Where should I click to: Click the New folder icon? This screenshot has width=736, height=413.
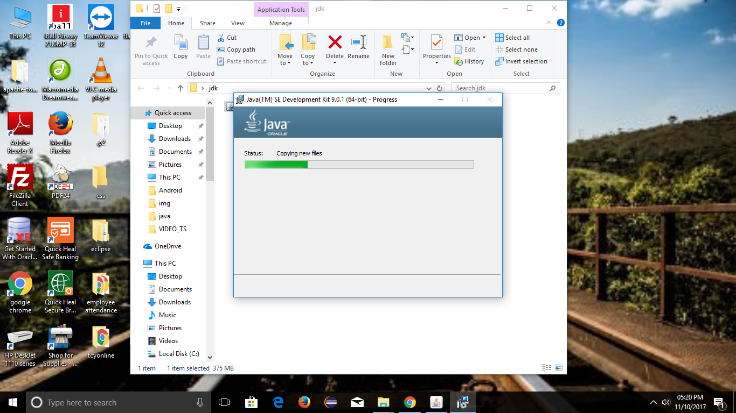click(x=388, y=42)
